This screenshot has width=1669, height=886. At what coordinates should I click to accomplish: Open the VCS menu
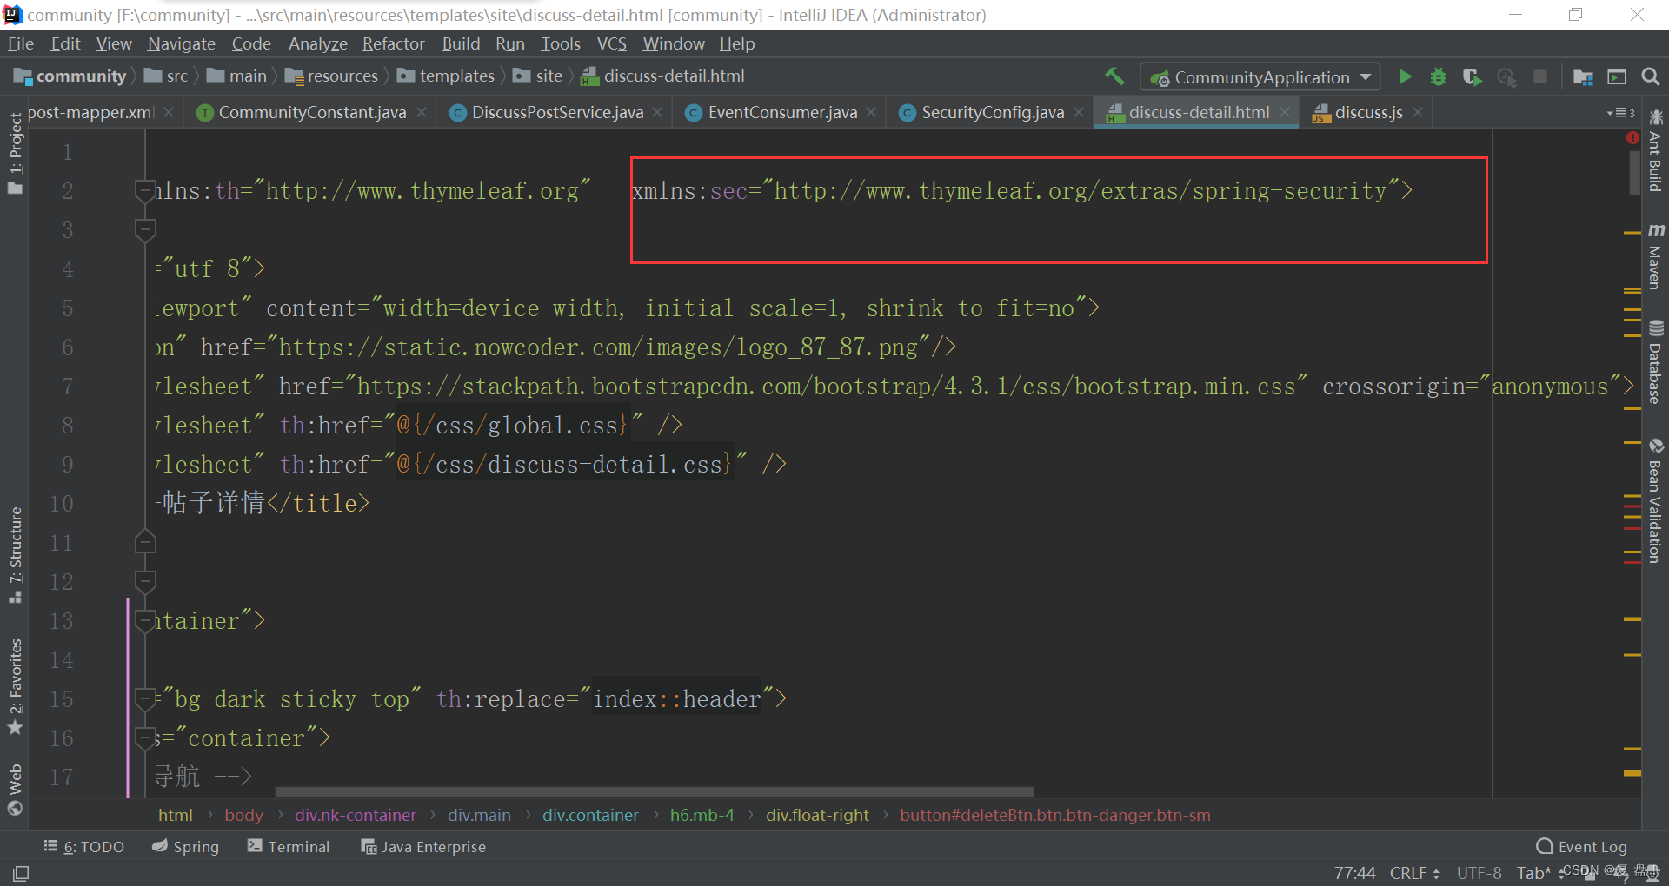tap(611, 43)
